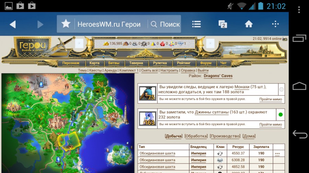This screenshot has height=173, width=309.
Task: Select the gray indicator on Monks hunt
Action: tap(282, 90)
